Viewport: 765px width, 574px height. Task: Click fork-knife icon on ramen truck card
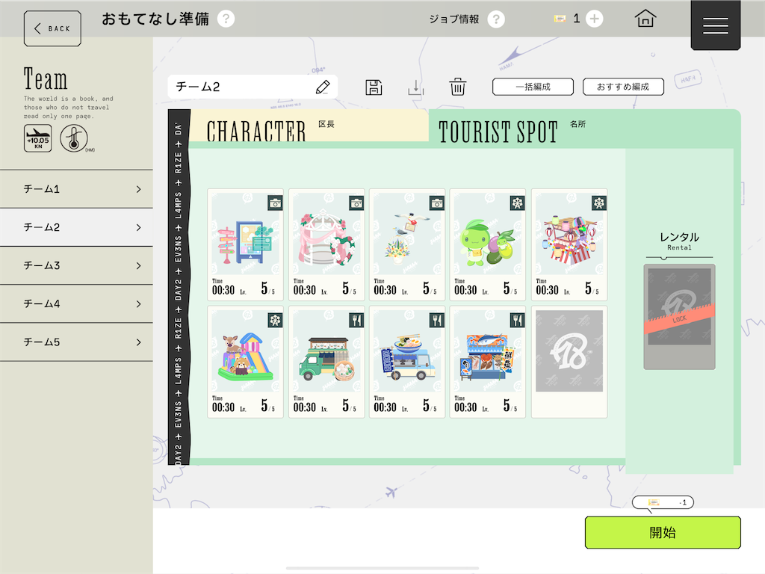click(437, 320)
